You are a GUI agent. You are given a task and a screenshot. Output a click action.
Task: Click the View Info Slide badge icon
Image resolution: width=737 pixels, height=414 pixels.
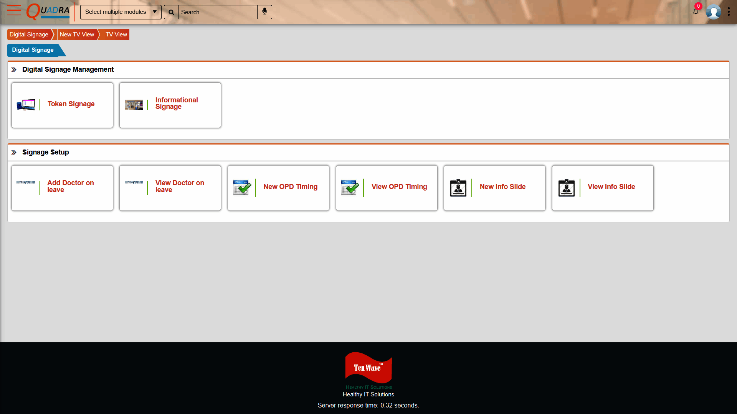click(x=566, y=188)
